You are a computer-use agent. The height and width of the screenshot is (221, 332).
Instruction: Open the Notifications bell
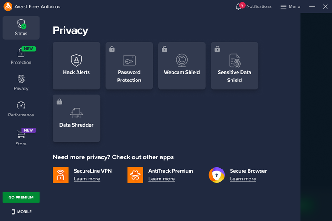pos(239,6)
